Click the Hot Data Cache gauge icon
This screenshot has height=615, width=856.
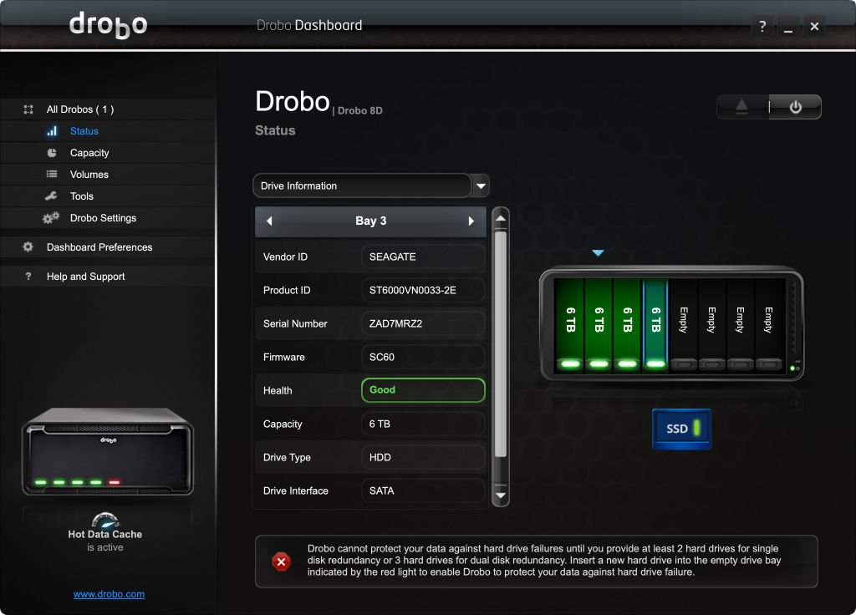tap(105, 520)
